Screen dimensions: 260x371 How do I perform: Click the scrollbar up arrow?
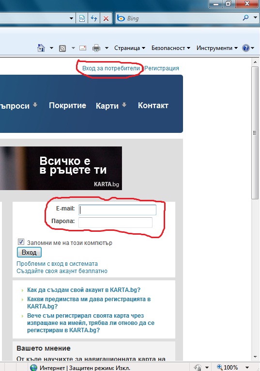pyautogui.click(x=255, y=62)
